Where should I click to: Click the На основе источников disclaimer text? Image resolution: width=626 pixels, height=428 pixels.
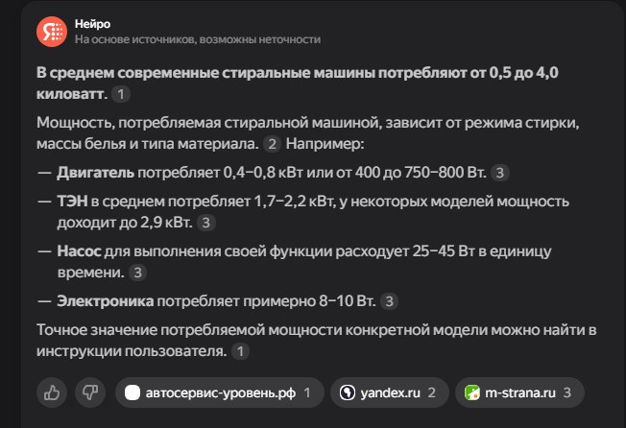click(198, 39)
